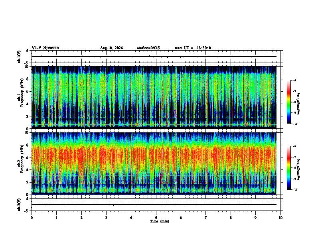The width and height of the screenshot is (316, 244).
Task: Click time axis tick label "2"
Action: click(81, 218)
